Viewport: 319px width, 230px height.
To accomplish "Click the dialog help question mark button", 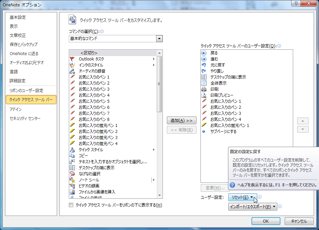I will [x=296, y=3].
